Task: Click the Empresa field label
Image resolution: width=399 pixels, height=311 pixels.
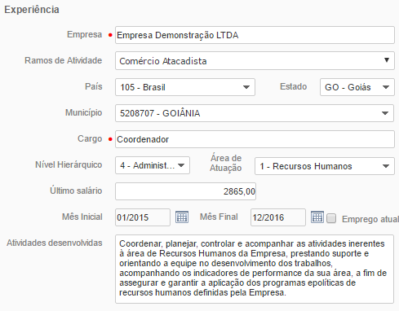Action: click(85, 34)
